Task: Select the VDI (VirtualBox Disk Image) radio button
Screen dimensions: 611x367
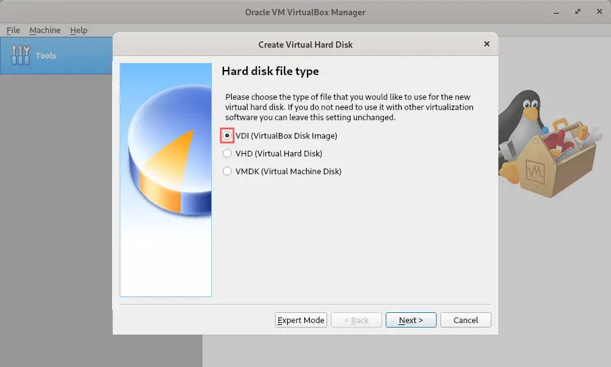Action: [227, 135]
